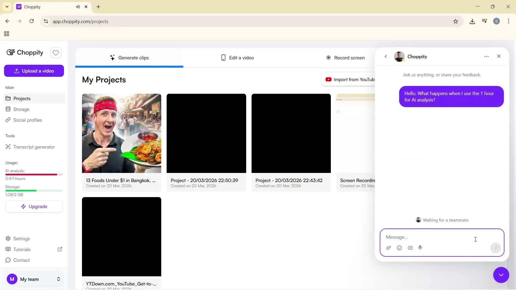Open the emoji picker in the chat
516x290 pixels.
coord(399,248)
